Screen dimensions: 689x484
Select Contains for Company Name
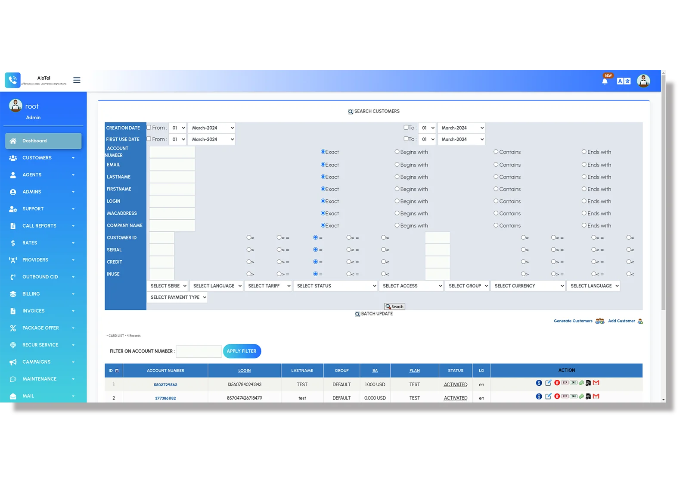point(496,225)
